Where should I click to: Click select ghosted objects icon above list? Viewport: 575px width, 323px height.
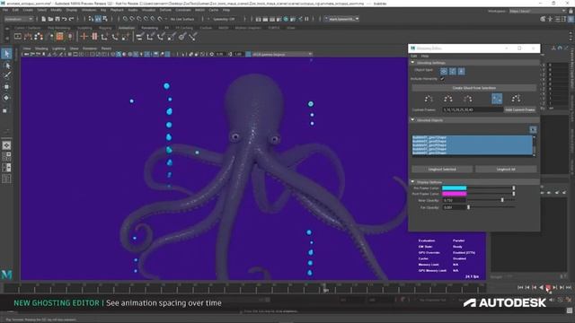coord(533,129)
